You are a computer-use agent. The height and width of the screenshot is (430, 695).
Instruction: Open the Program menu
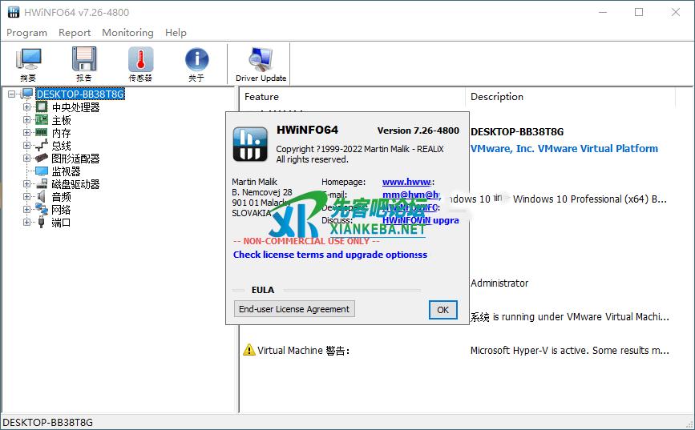tap(26, 33)
